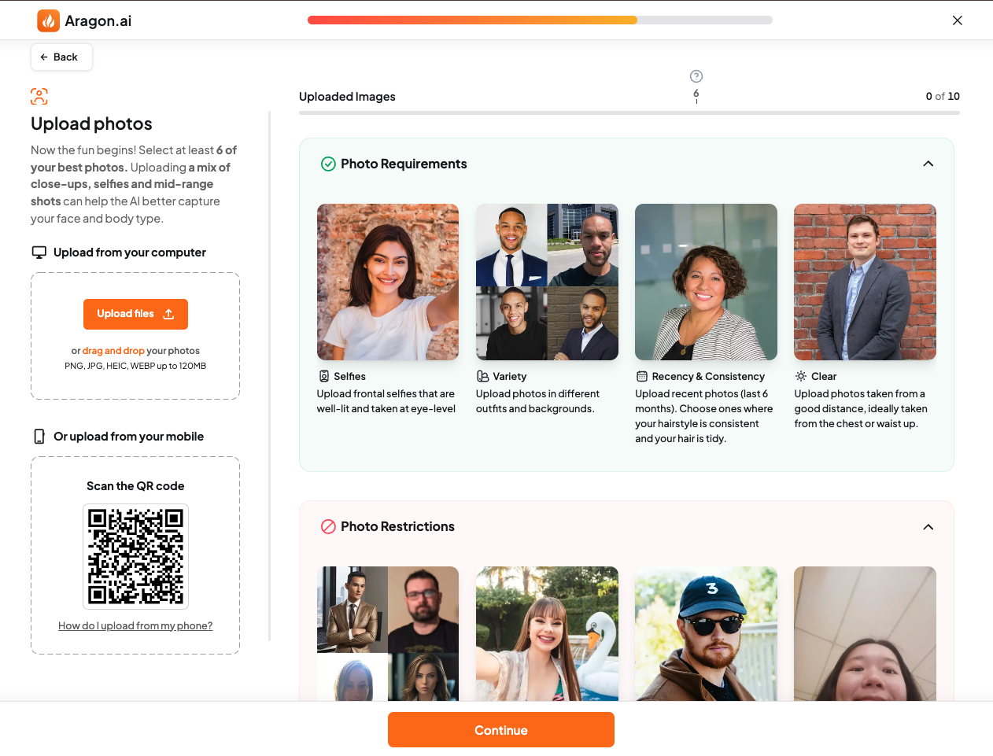Open the How do I upload from my phone link
The width and height of the screenshot is (993, 756).
coord(135,625)
